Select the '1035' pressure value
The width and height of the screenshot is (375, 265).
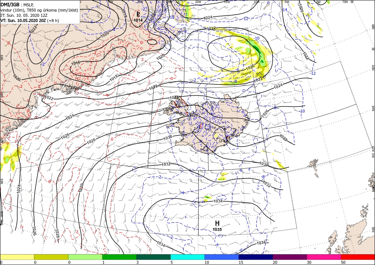[x=217, y=229]
